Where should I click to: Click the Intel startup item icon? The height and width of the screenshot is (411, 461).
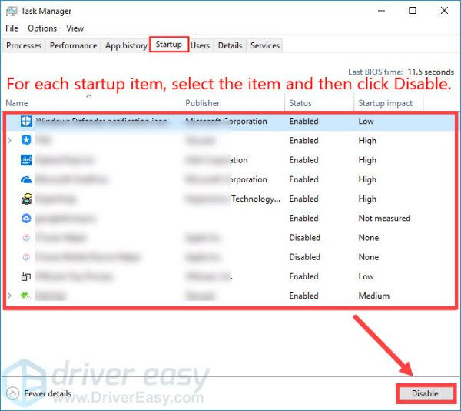[x=26, y=160]
